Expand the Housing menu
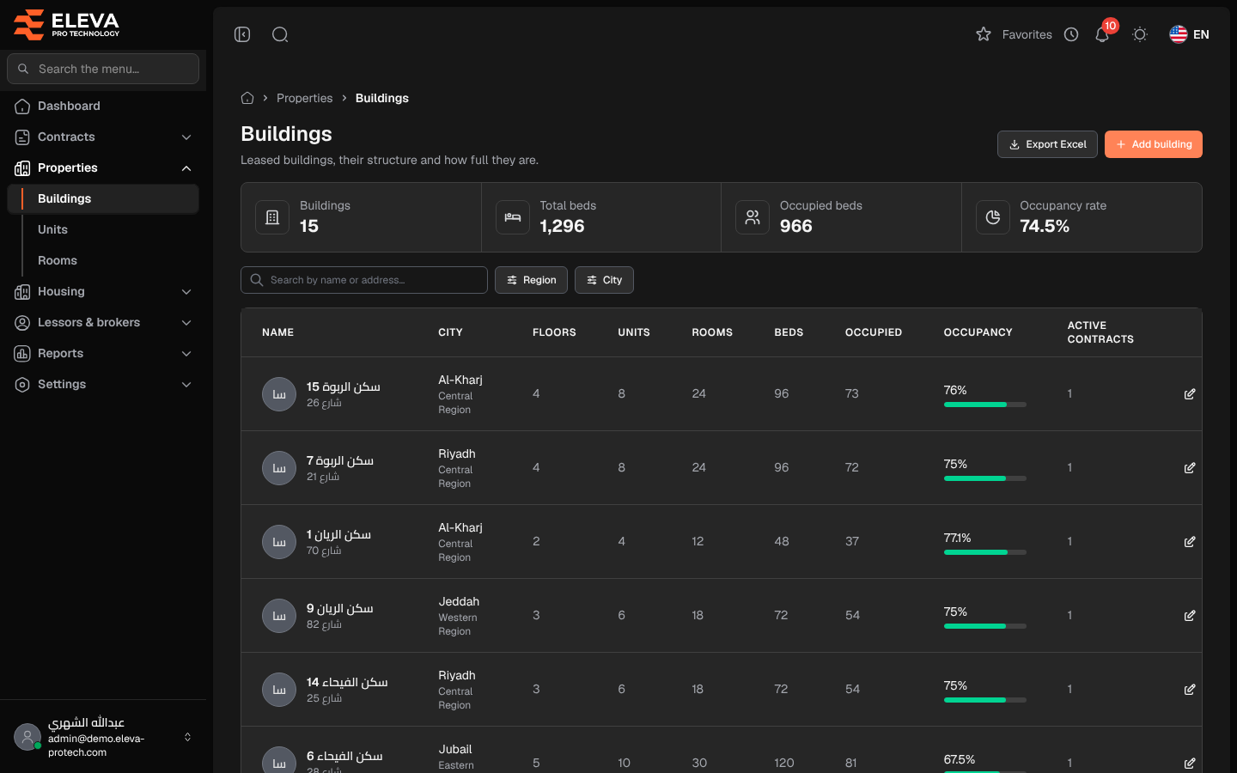This screenshot has height=773, width=1237. tap(103, 291)
